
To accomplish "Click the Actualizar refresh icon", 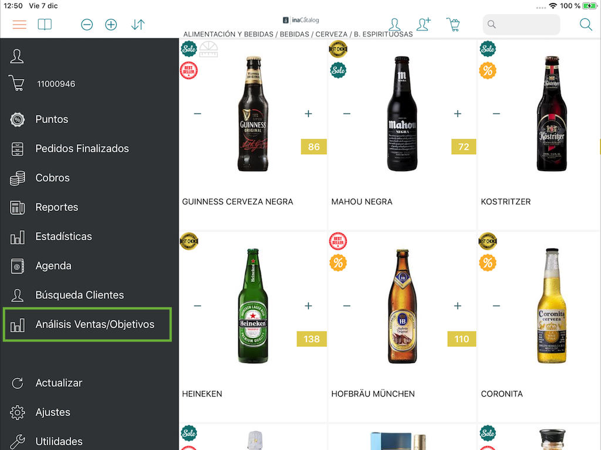I will click(x=17, y=383).
